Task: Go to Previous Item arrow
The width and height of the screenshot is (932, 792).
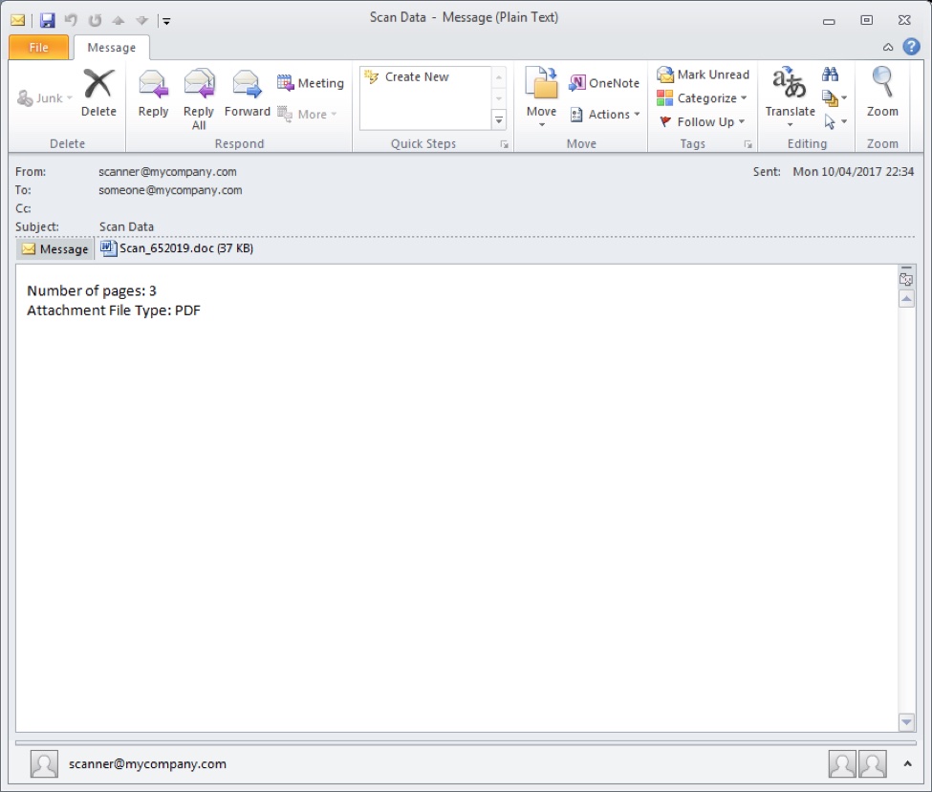Action: pos(119,20)
